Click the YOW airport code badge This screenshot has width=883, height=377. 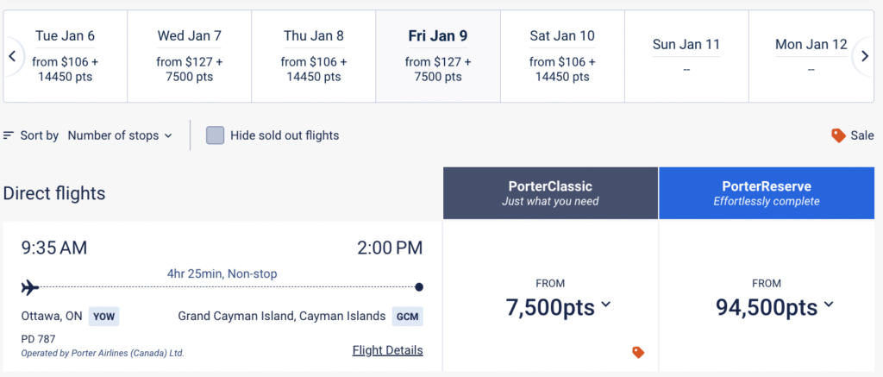pyautogui.click(x=103, y=316)
